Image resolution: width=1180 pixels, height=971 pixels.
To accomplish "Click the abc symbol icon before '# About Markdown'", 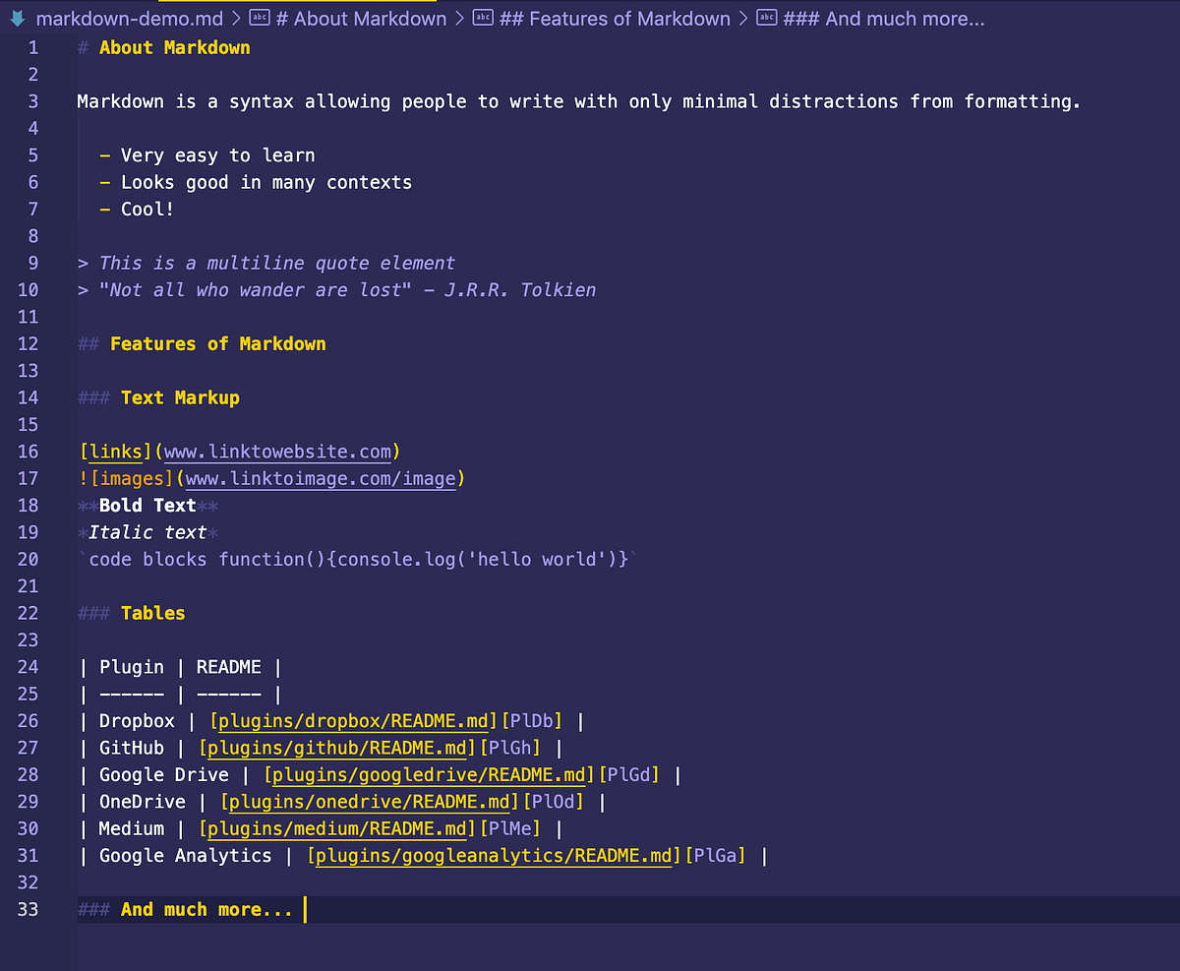I will 261,18.
